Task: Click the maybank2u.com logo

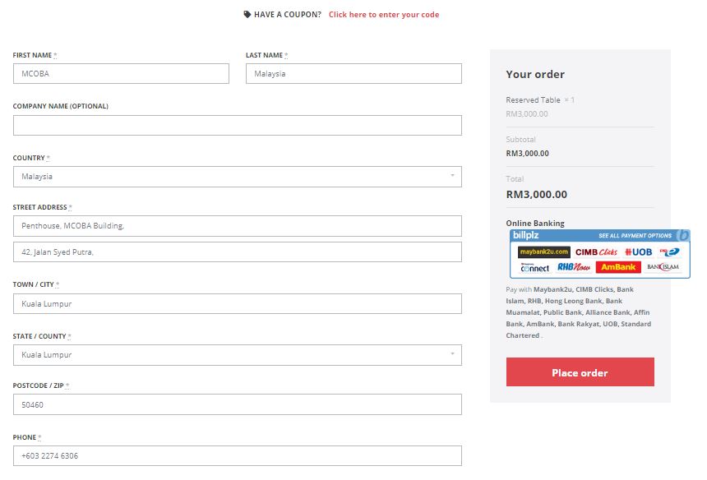Action: 543,252
